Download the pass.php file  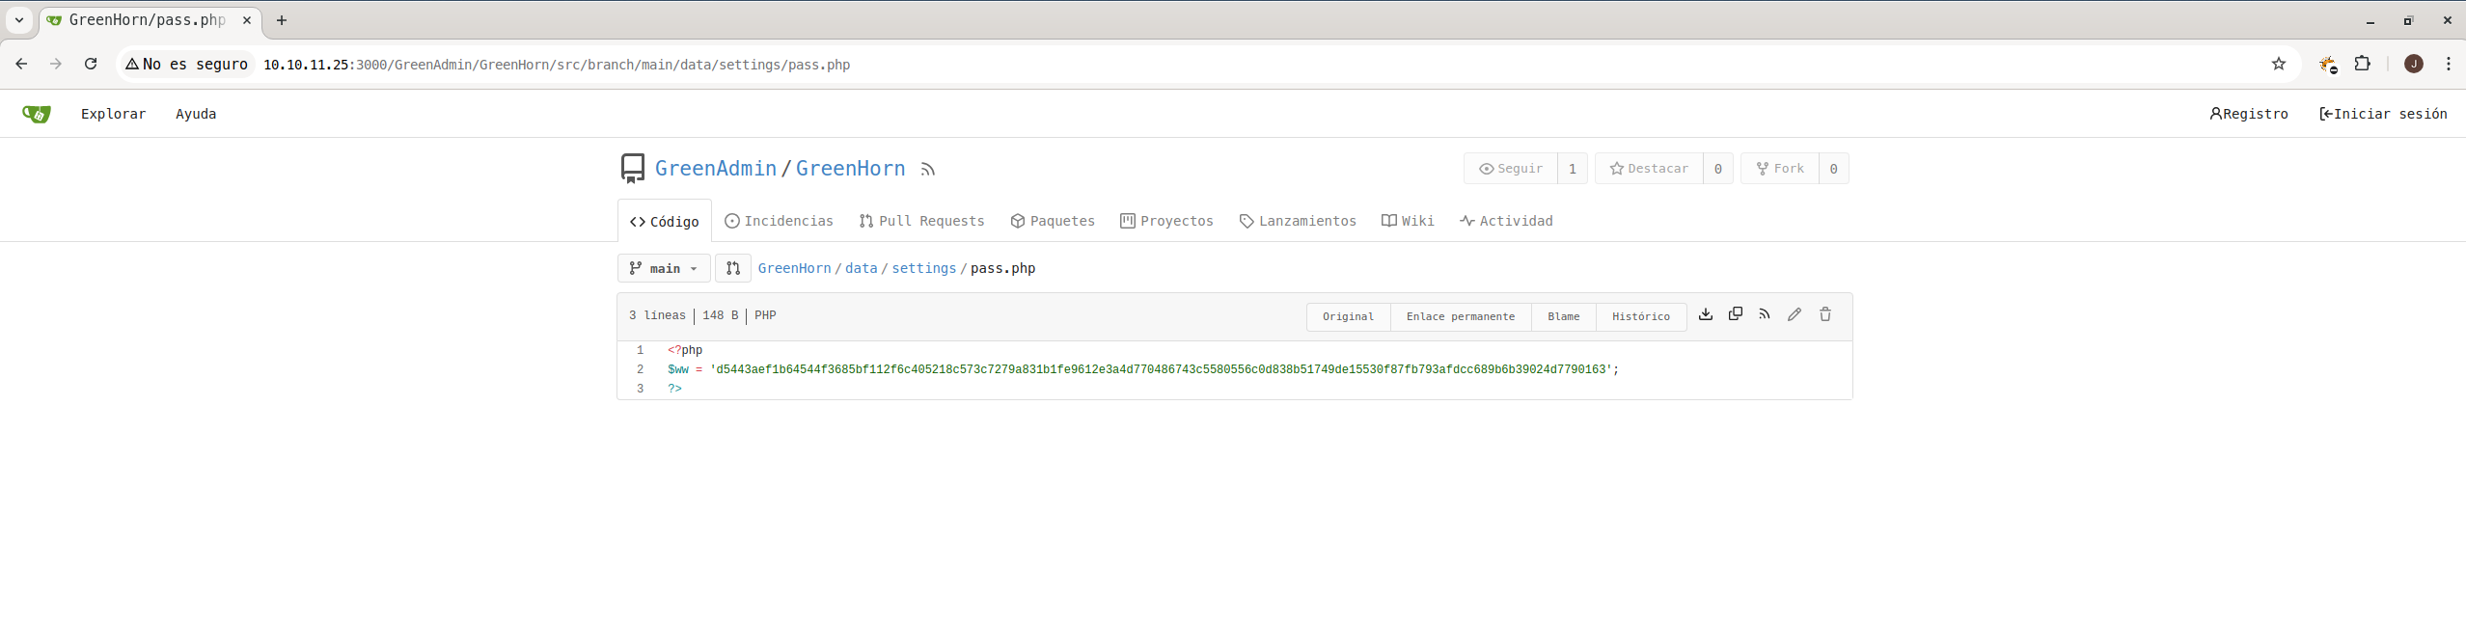coord(1706,314)
